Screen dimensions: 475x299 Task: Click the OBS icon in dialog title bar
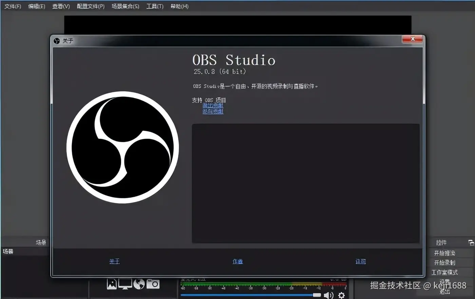pyautogui.click(x=57, y=41)
